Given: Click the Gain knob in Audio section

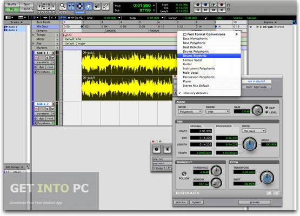Looking at the screenshot, I should (257, 110).
